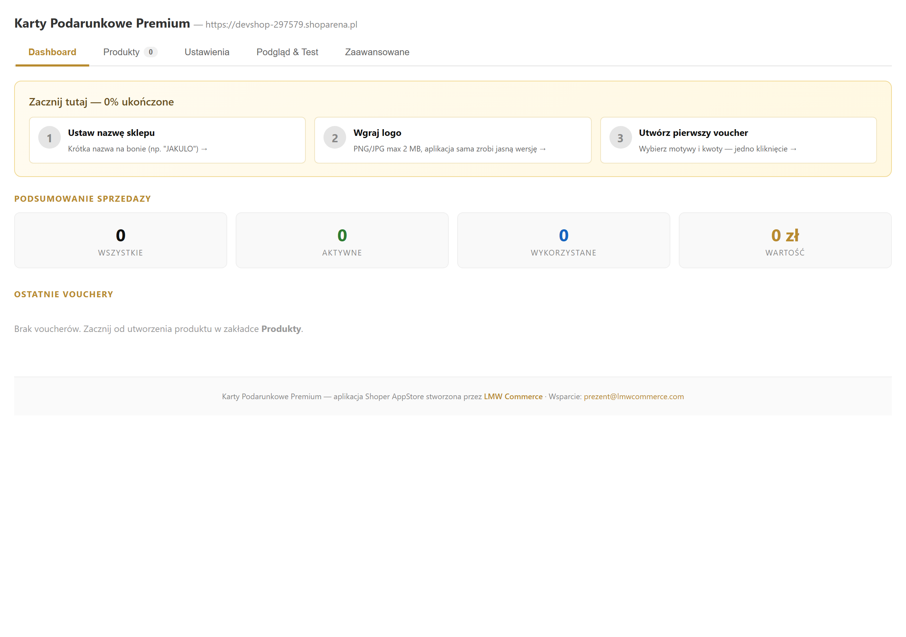Viewport: 906px width, 637px height.
Task: Switch to the Dashboard tab
Action: click(x=52, y=52)
